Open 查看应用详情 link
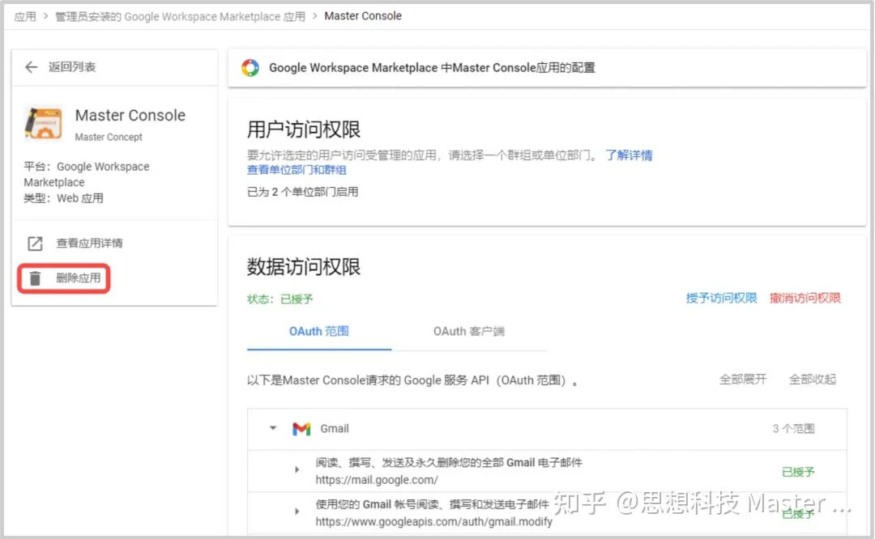This screenshot has width=875, height=539. coord(89,243)
